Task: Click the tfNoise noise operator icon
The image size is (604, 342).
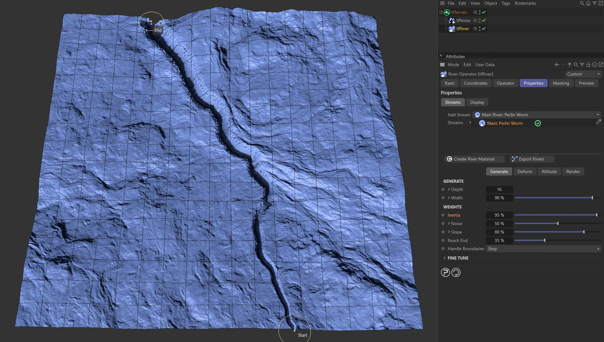Action: pos(451,20)
